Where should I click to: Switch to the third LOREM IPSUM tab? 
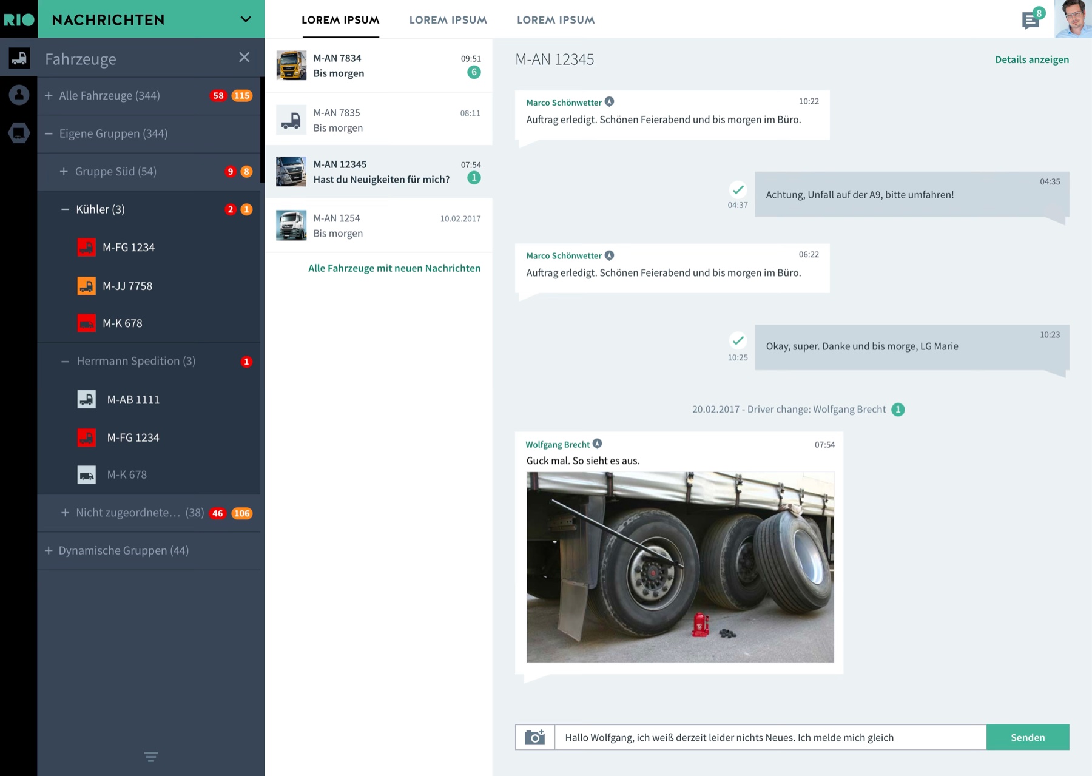pyautogui.click(x=556, y=20)
